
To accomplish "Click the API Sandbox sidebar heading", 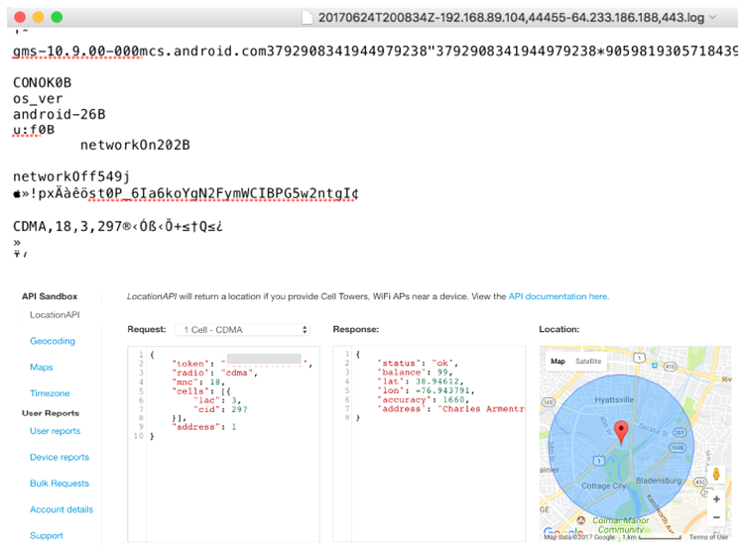I will tap(50, 296).
